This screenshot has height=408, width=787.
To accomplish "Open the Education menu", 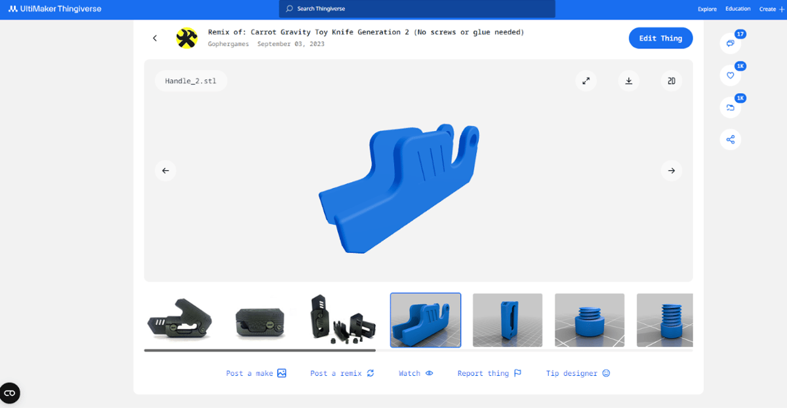I will 738,9.
